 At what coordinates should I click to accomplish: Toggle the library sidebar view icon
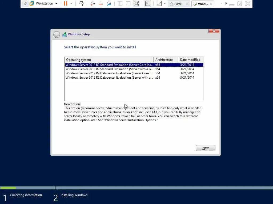tap(120, 3)
